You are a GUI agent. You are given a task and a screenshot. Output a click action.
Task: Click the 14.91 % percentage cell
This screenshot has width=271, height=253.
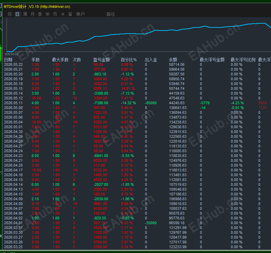[128, 88]
